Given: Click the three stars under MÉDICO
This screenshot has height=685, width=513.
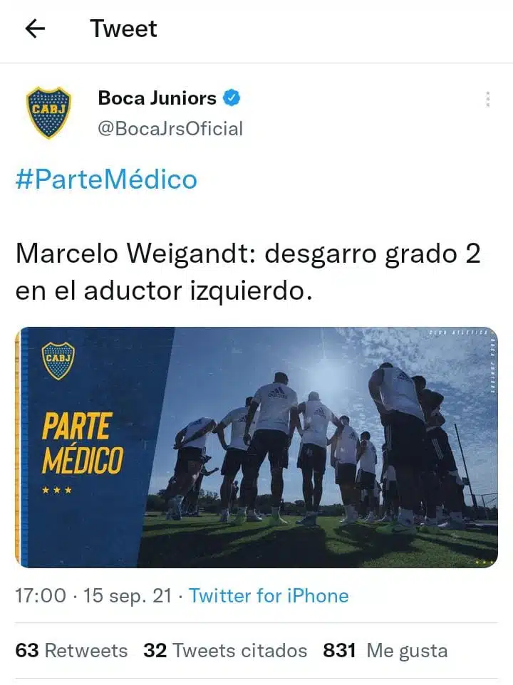Looking at the screenshot, I should 57,490.
